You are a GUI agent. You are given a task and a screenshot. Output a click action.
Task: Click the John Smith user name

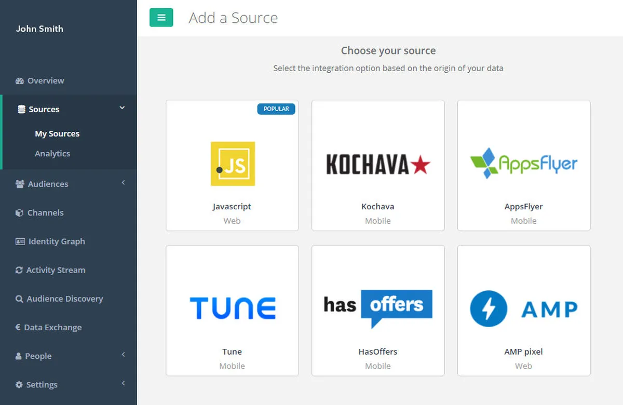click(x=39, y=29)
